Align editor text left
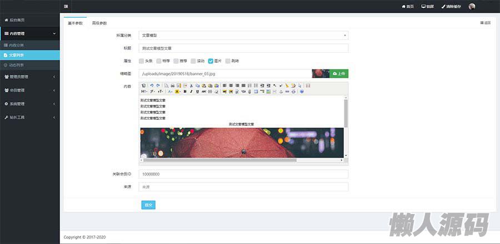The width and height of the screenshot is (500, 244). [224, 85]
